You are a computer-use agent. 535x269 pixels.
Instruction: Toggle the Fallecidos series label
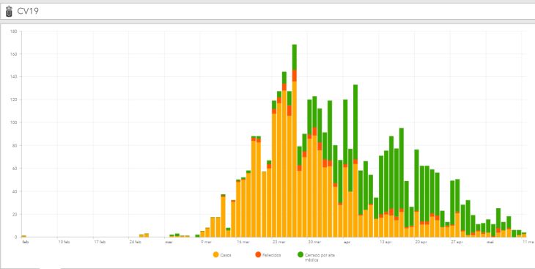[x=272, y=255]
